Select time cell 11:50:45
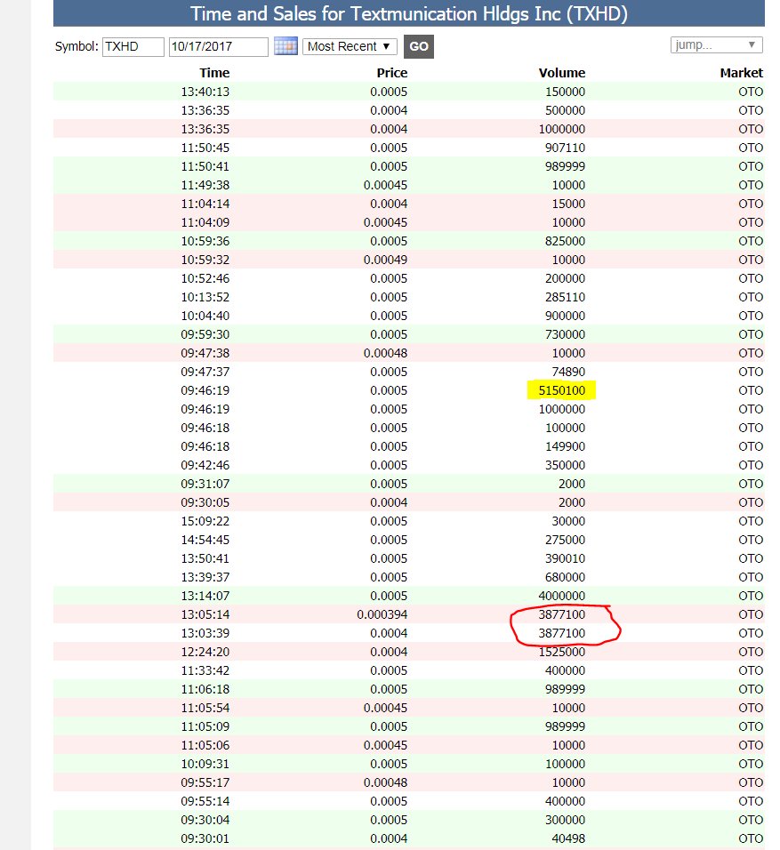 pyautogui.click(x=205, y=148)
